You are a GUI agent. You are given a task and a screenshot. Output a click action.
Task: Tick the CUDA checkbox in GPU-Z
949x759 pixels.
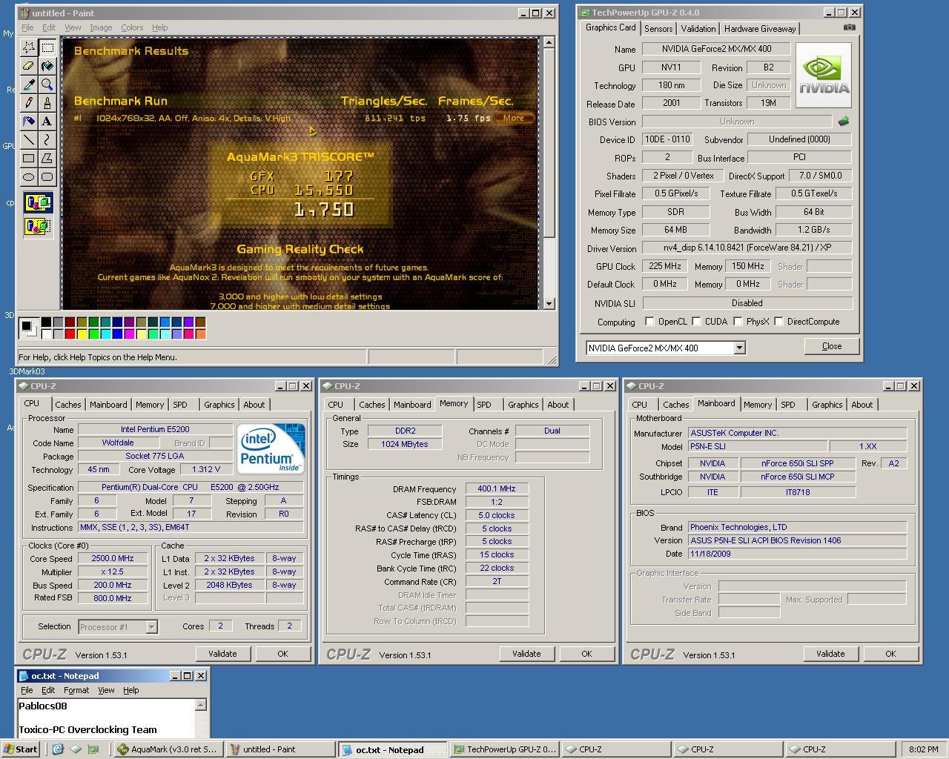tap(696, 322)
